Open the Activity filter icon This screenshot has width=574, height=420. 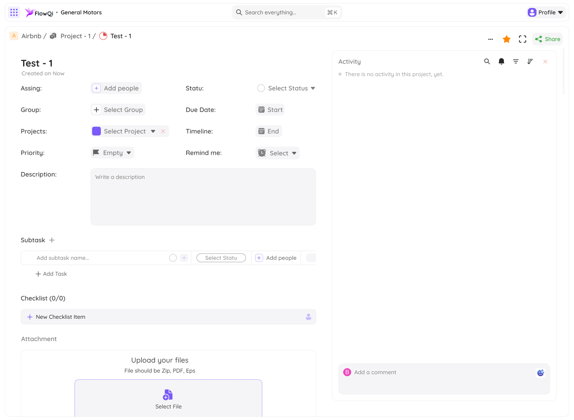pos(516,61)
